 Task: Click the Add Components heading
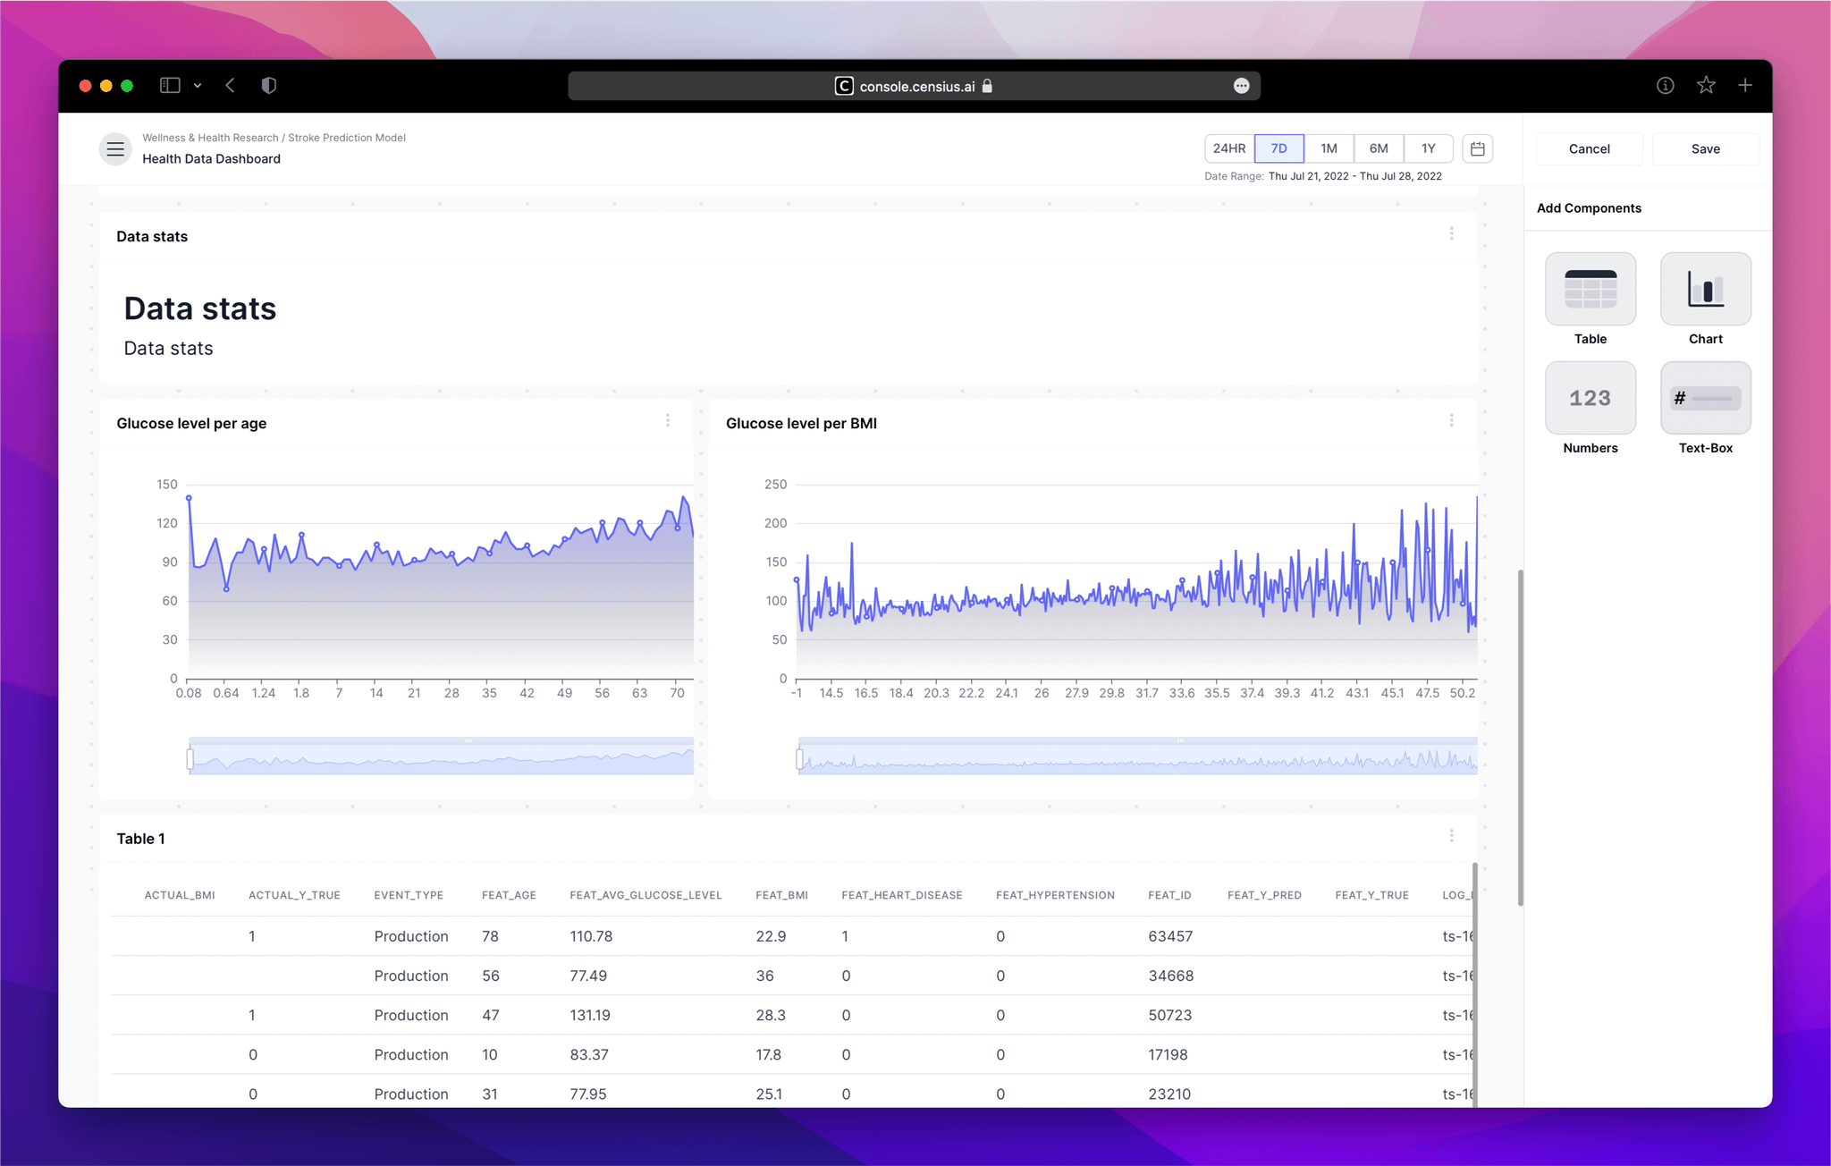1589,208
